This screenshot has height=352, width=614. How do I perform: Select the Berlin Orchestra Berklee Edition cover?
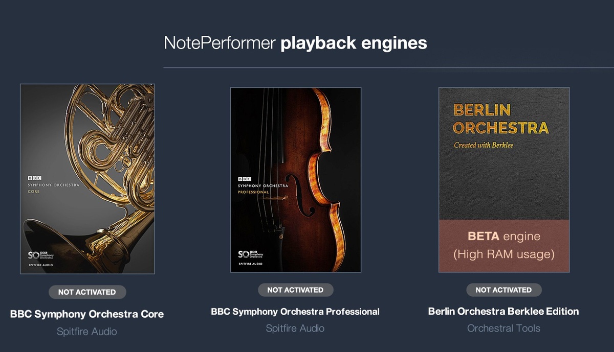(504, 179)
